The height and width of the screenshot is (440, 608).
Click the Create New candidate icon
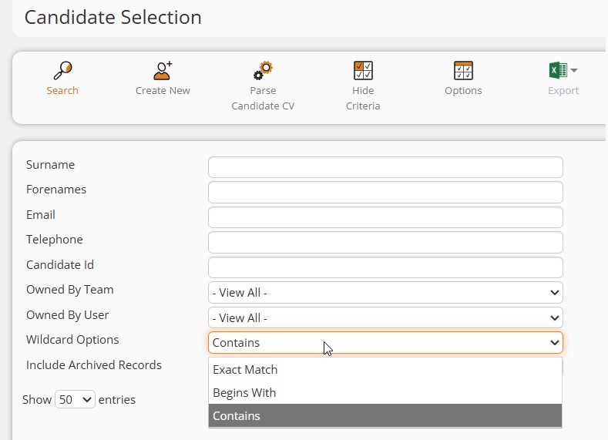(x=163, y=71)
